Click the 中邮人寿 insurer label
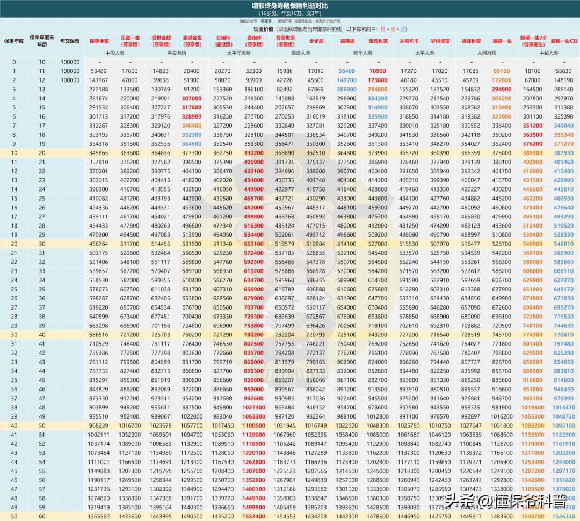The width and height of the screenshot is (580, 521). (x=548, y=53)
